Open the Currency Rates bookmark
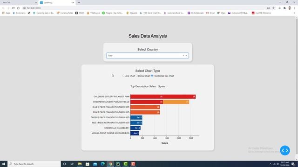Screen dimensions: 298x167 pyautogui.click(x=65, y=13)
